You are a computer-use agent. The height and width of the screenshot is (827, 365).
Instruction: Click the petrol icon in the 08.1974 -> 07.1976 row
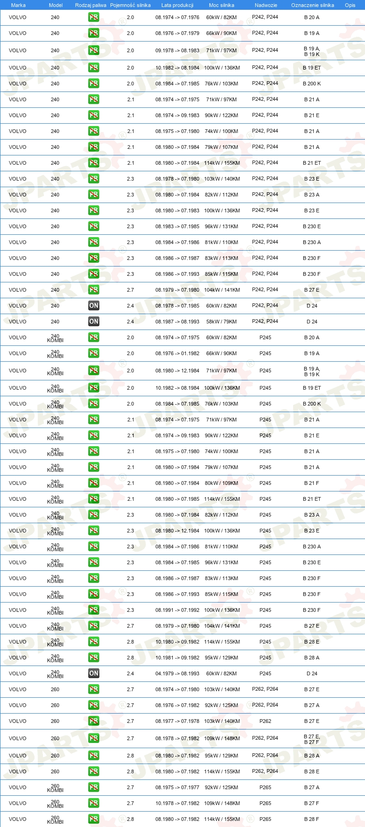pos(94,17)
